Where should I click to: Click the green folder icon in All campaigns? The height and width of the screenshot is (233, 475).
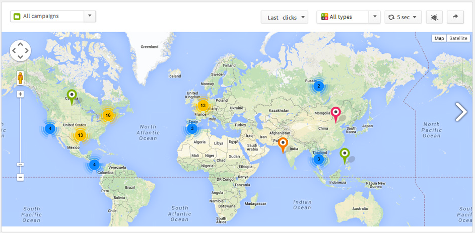17,16
